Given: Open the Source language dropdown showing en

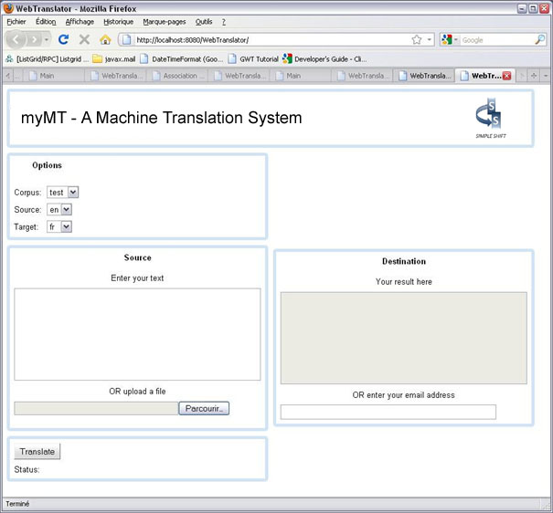Looking at the screenshot, I should pos(59,210).
